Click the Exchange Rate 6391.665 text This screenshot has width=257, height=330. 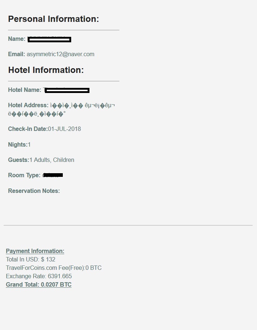pyautogui.click(x=39, y=276)
